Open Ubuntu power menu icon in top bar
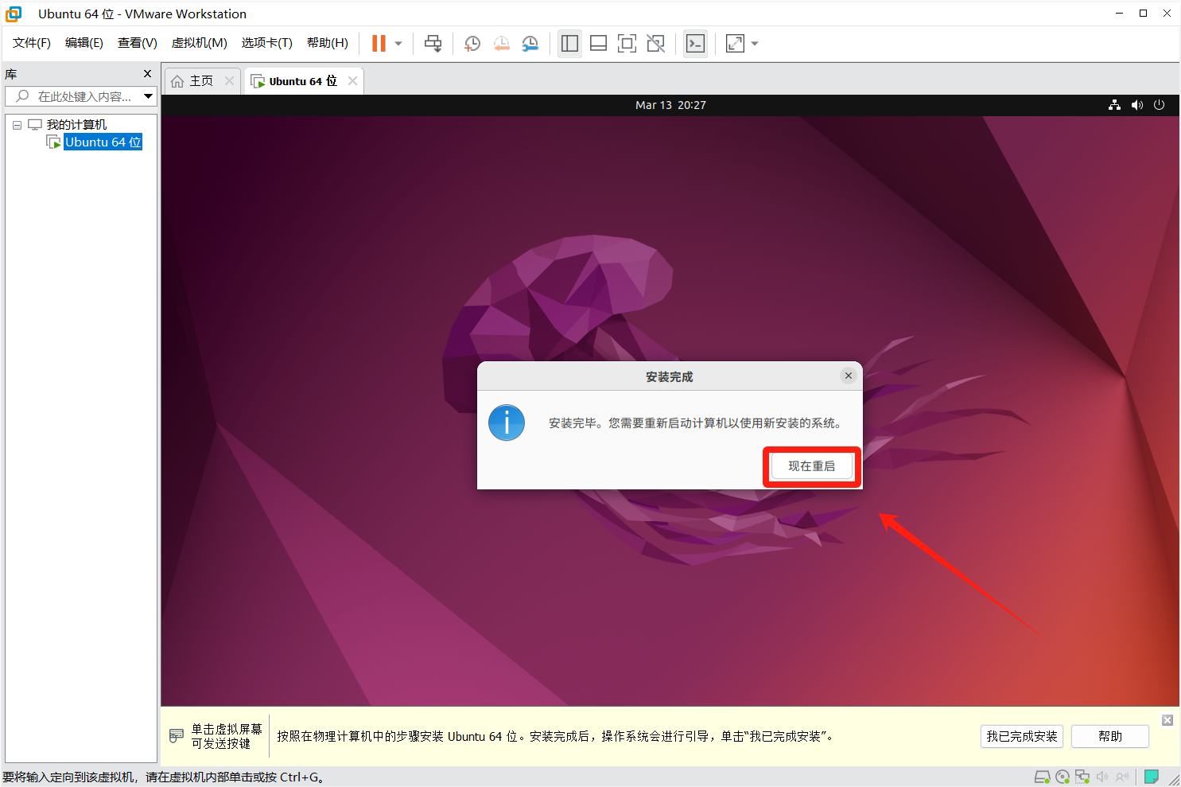 (x=1159, y=105)
